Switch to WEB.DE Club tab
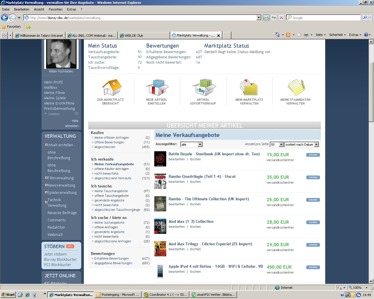 (x=143, y=36)
